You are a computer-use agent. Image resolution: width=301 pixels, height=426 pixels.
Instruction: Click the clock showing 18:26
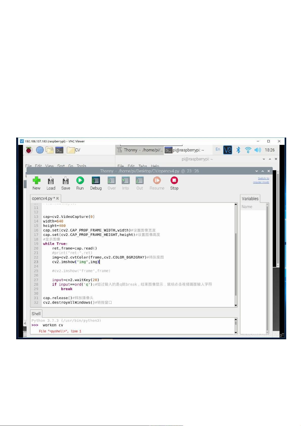270,150
